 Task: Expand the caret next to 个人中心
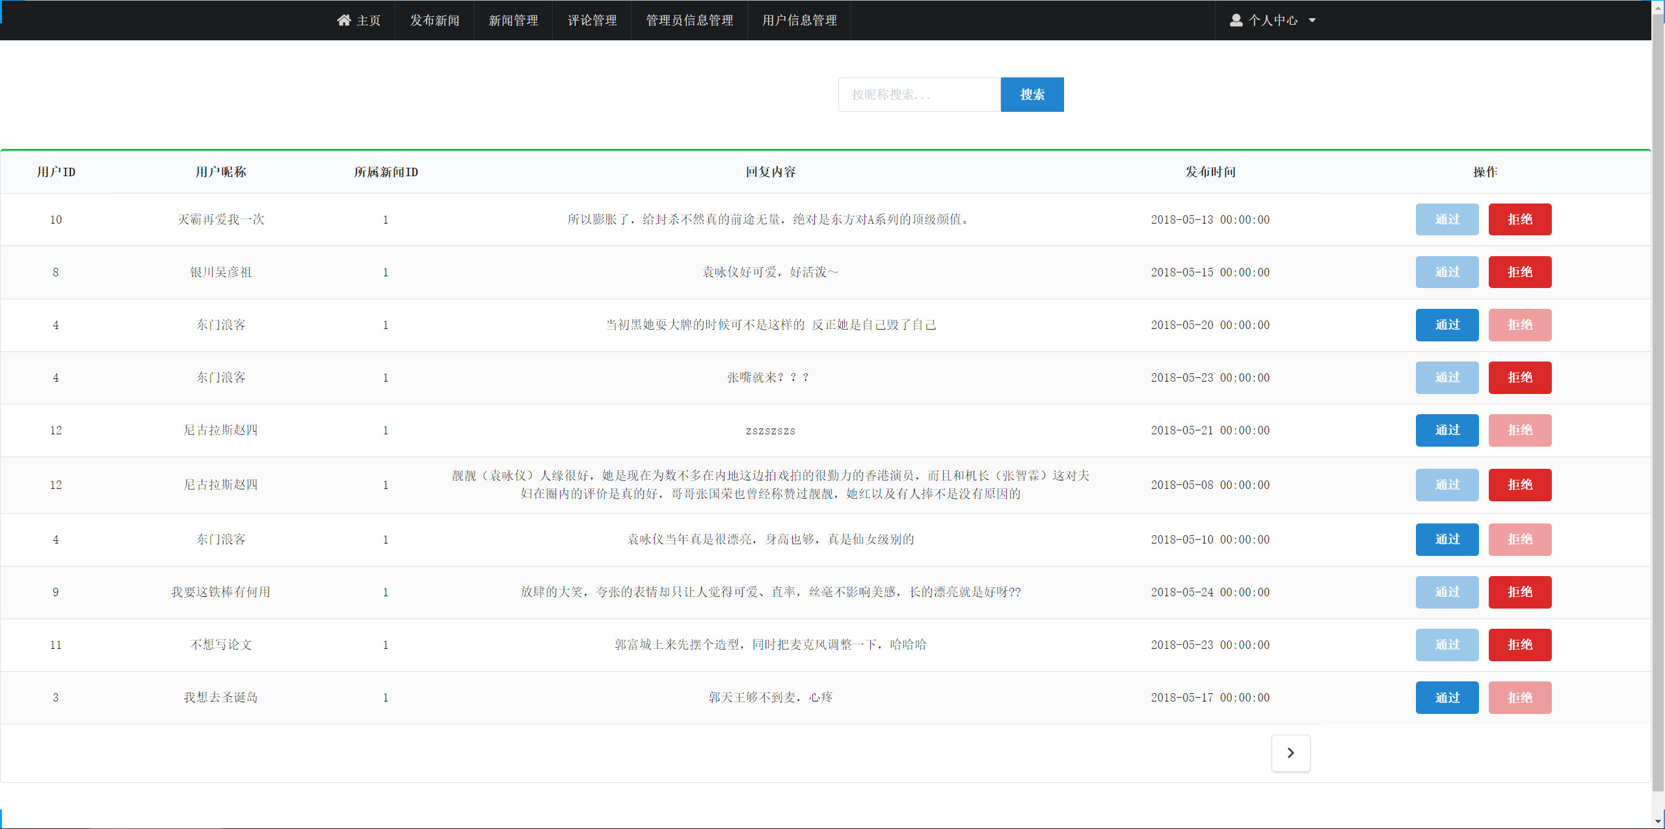tap(1313, 20)
